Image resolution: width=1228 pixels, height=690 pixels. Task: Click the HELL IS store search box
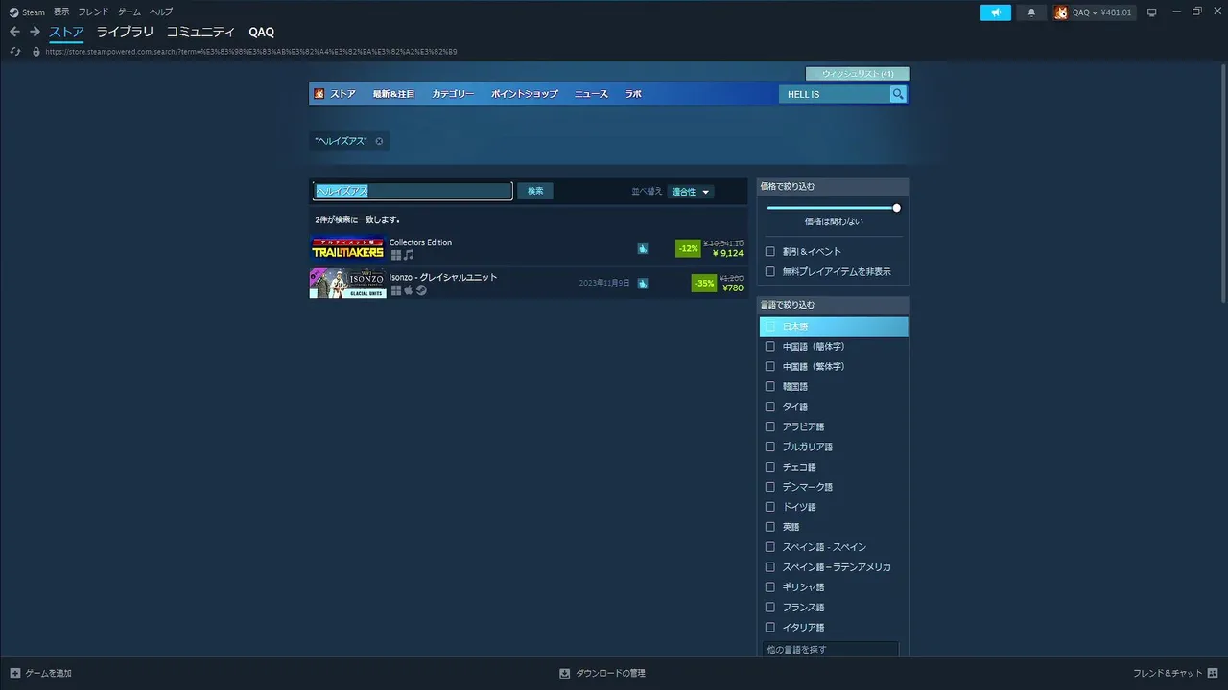pyautogui.click(x=835, y=94)
